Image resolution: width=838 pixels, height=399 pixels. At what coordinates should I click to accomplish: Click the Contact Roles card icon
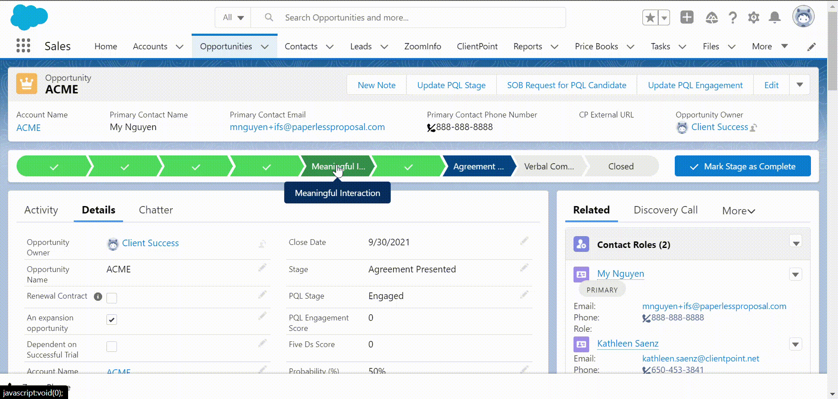point(581,244)
